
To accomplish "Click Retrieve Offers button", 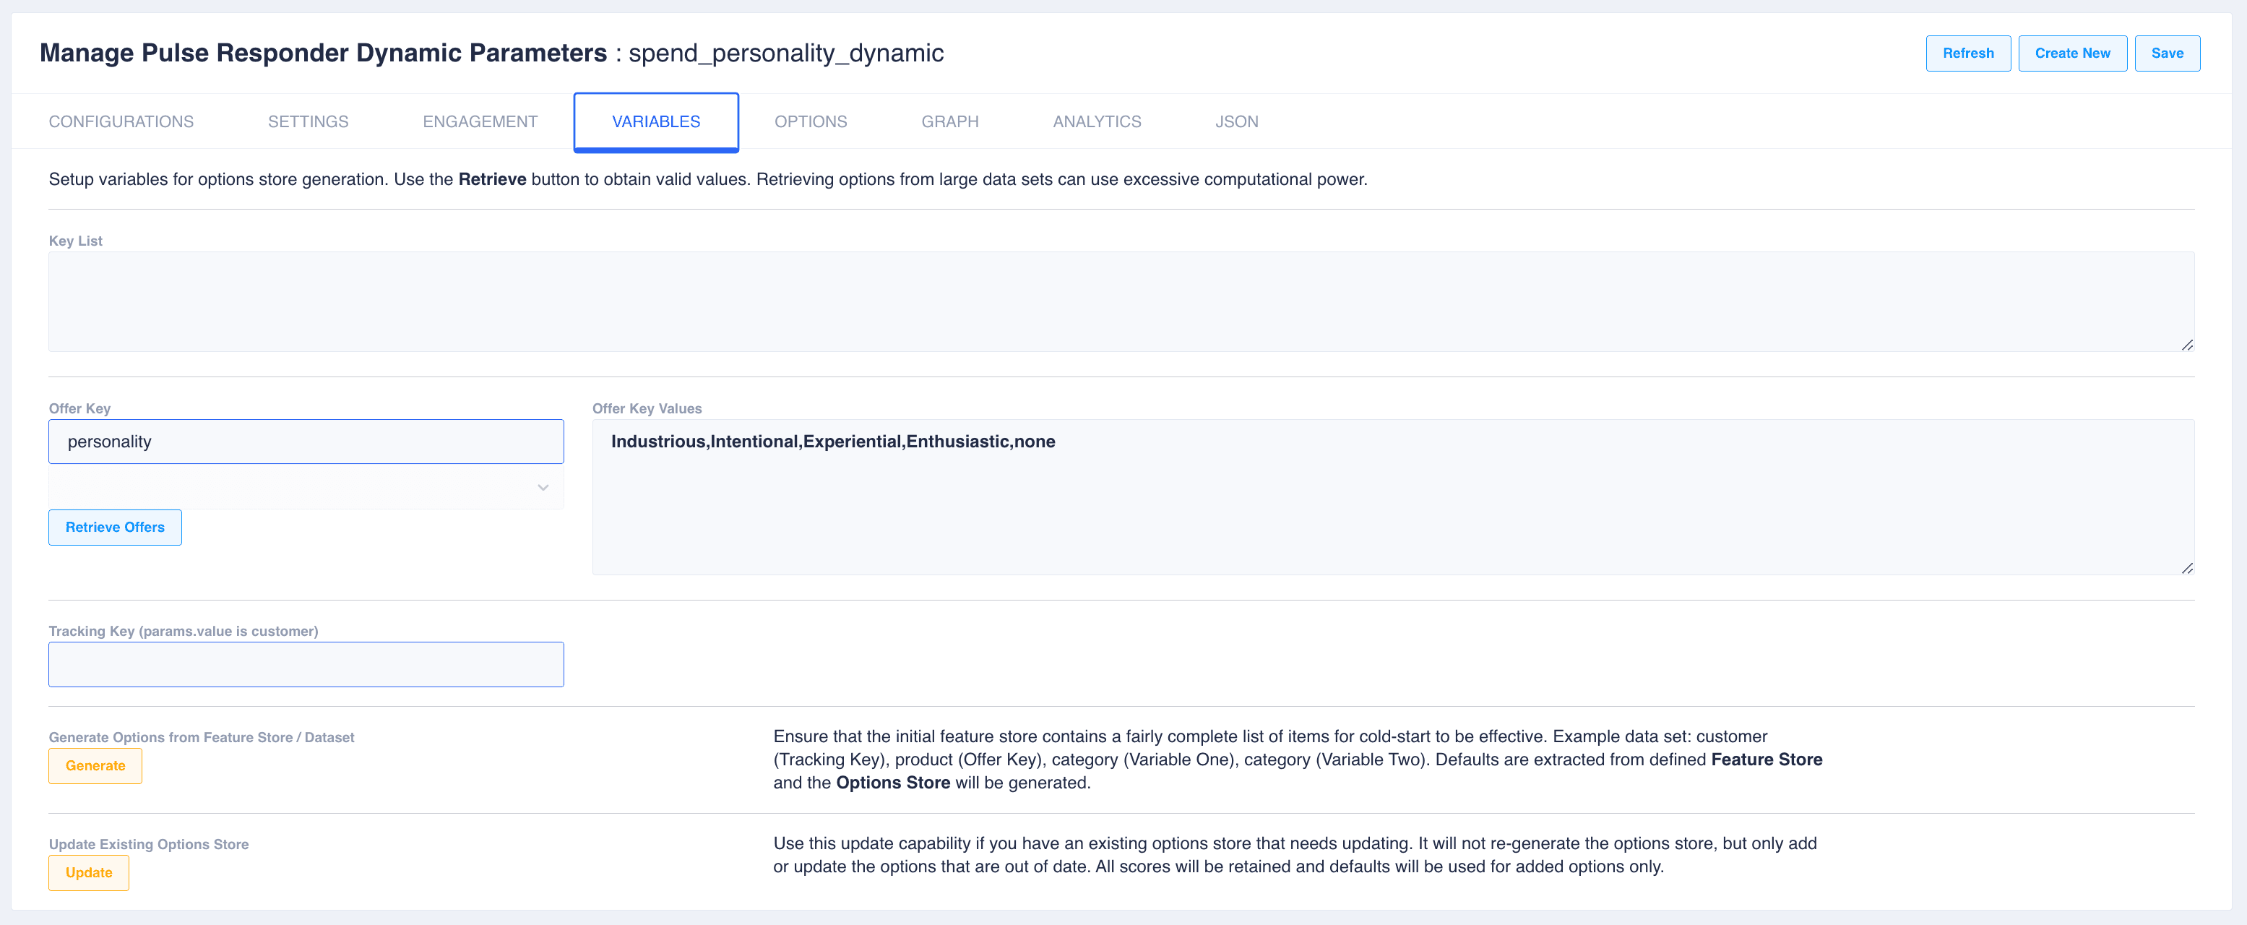I will pos(115,527).
